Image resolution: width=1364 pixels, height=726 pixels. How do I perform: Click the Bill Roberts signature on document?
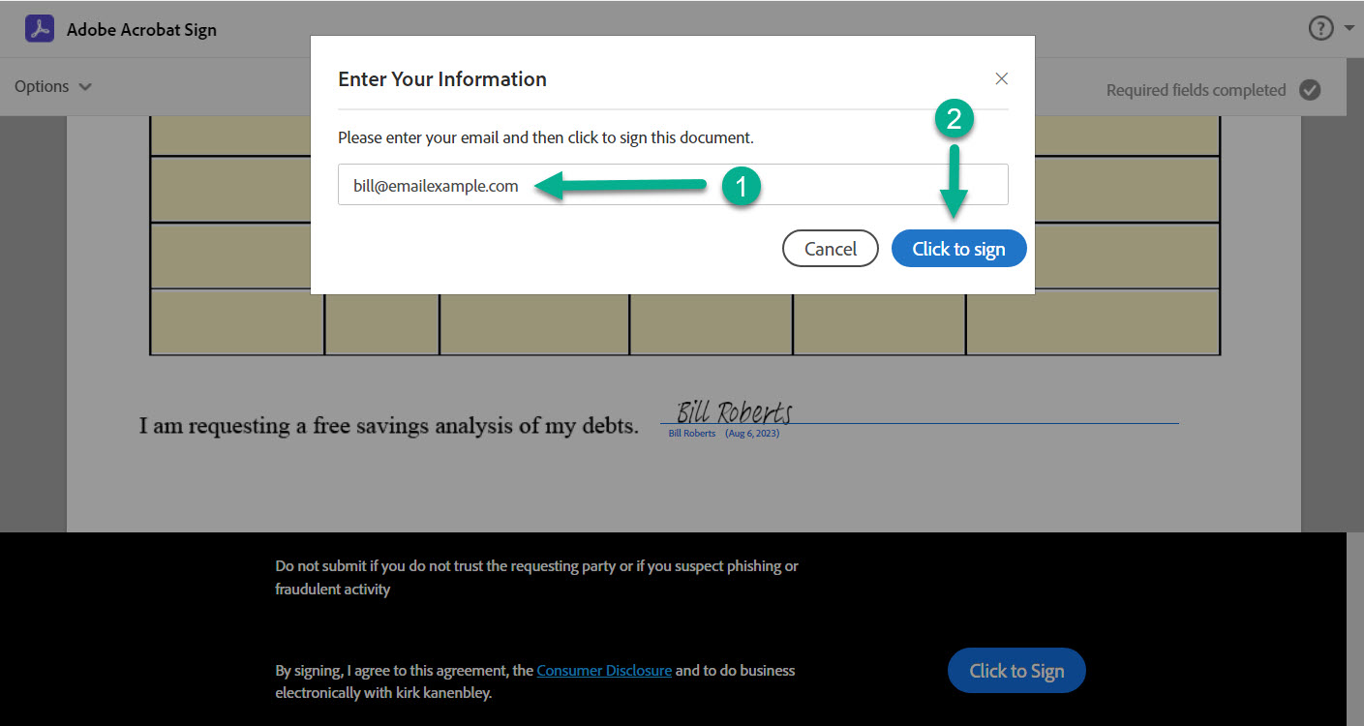(x=734, y=411)
